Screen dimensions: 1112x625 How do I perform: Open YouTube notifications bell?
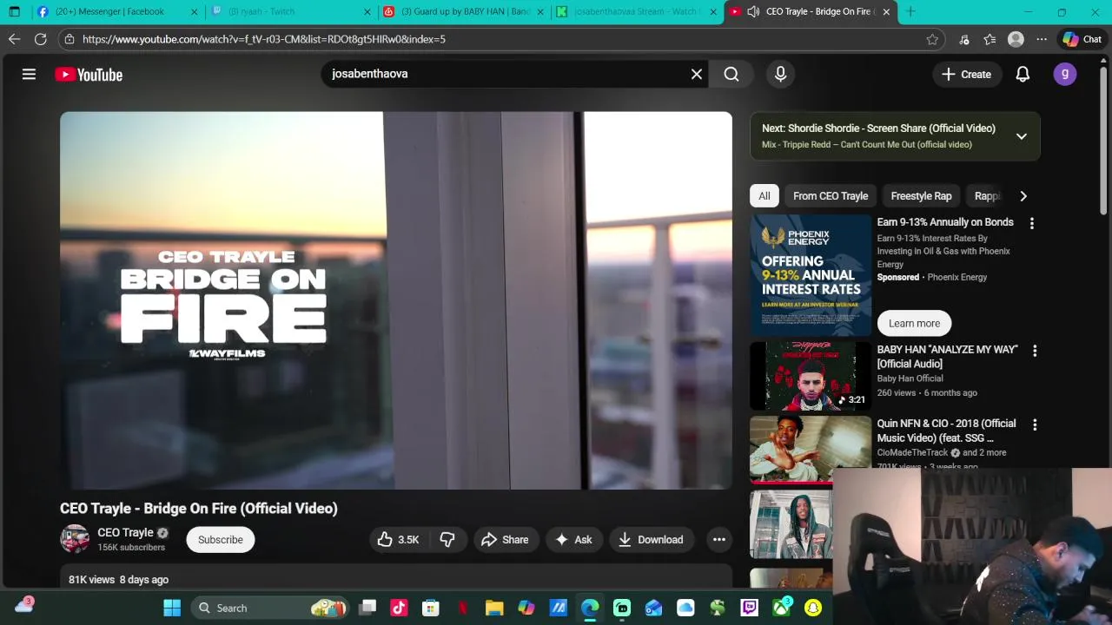(x=1023, y=75)
